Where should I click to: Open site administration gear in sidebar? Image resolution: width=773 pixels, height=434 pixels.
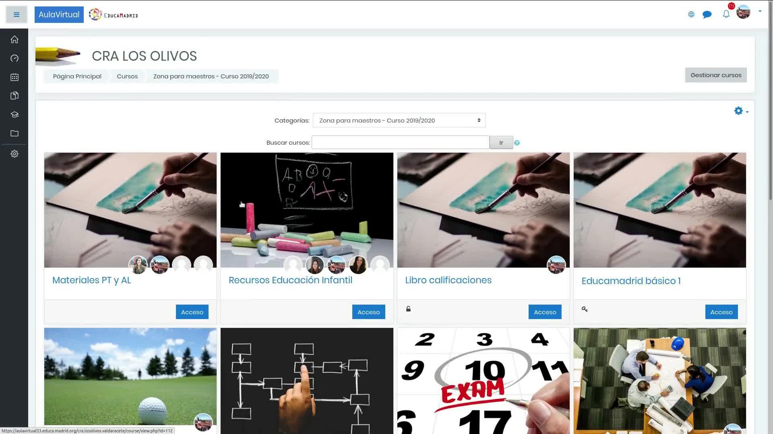point(14,154)
